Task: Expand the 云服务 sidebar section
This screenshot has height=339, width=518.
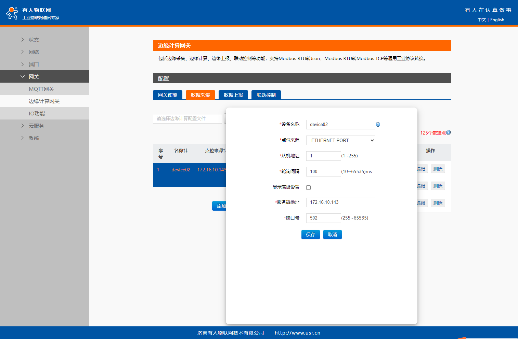Action: [36, 126]
